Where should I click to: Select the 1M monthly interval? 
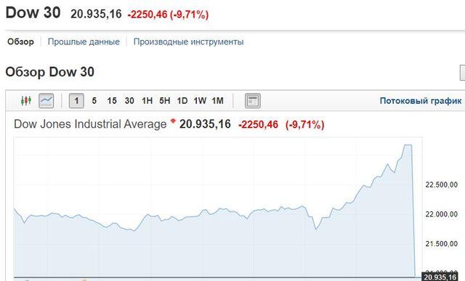pos(218,101)
